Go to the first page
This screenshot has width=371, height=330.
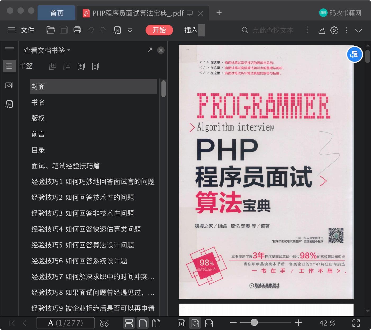tap(12, 323)
